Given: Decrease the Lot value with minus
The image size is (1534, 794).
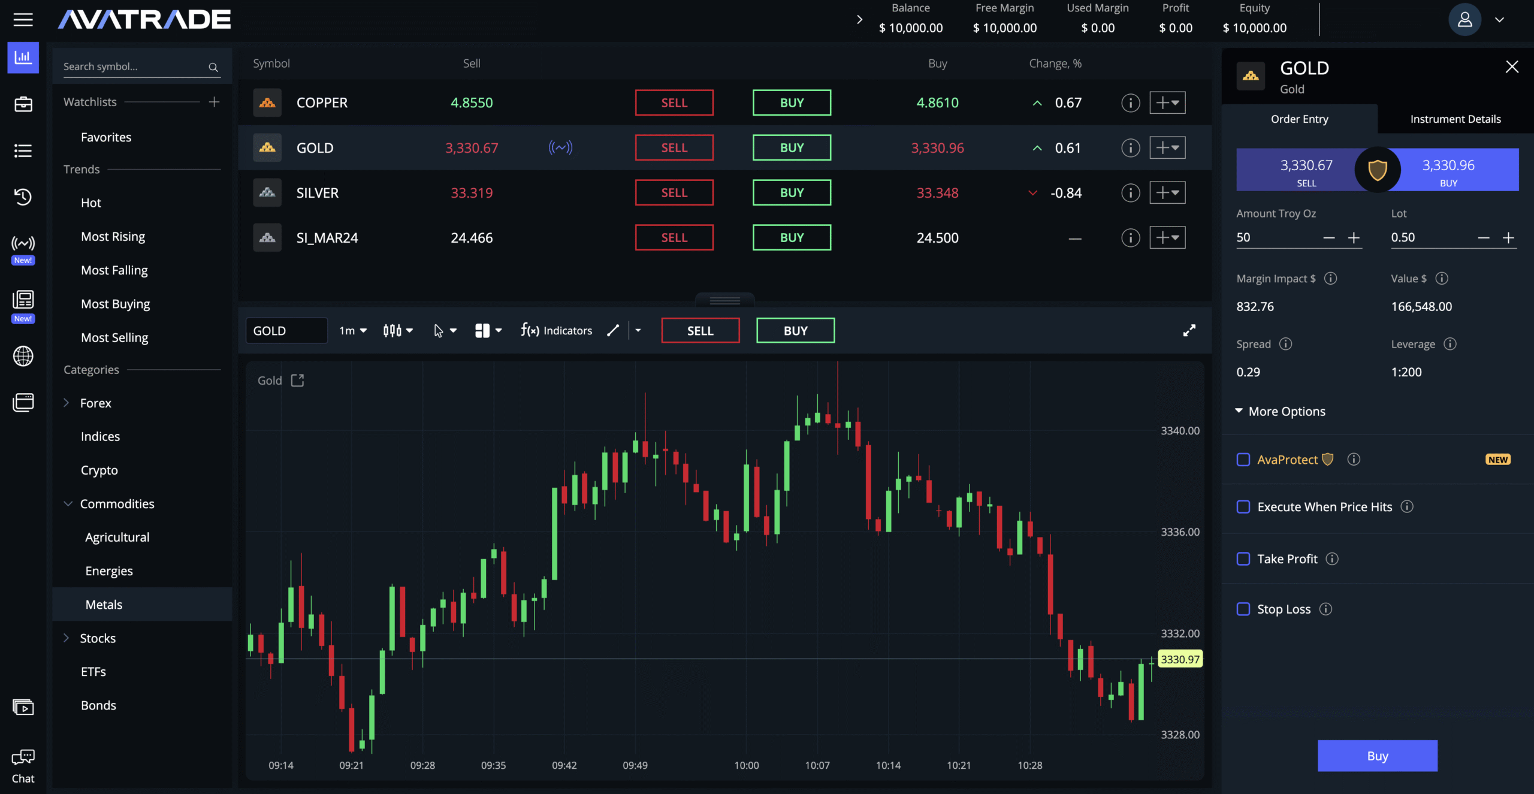Looking at the screenshot, I should coord(1483,238).
